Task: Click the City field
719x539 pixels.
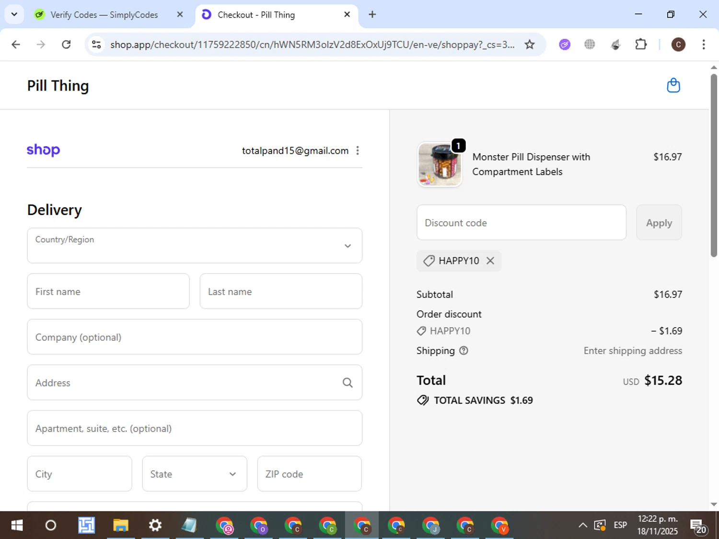Action: point(80,474)
